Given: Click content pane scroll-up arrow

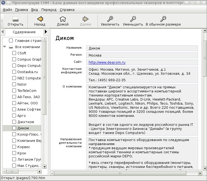Looking at the screenshot, I should pos(205,31).
